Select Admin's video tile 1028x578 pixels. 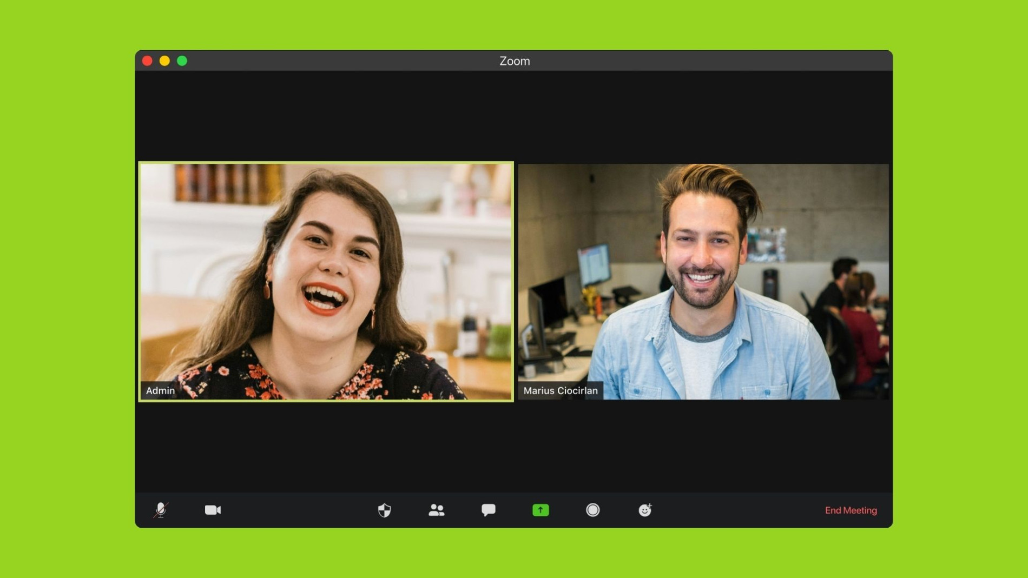(326, 282)
